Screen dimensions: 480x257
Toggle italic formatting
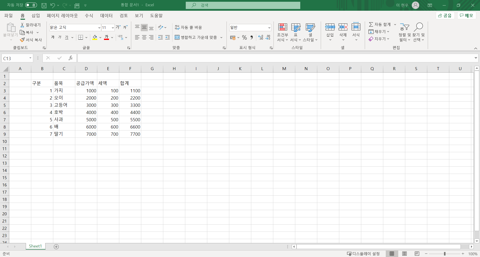tap(59, 37)
